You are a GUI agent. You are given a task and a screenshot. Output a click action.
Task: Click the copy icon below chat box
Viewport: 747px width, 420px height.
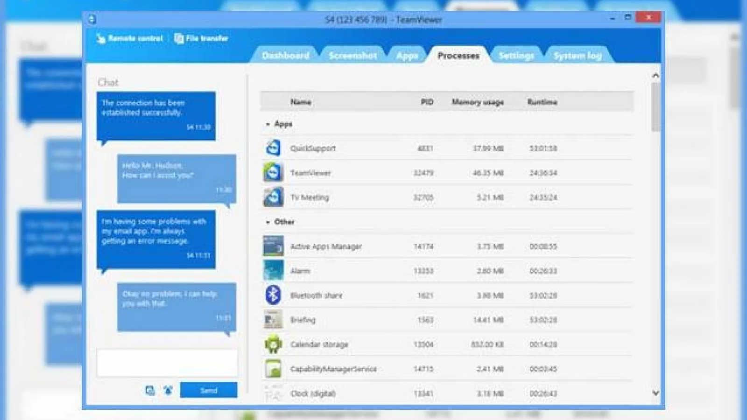150,390
